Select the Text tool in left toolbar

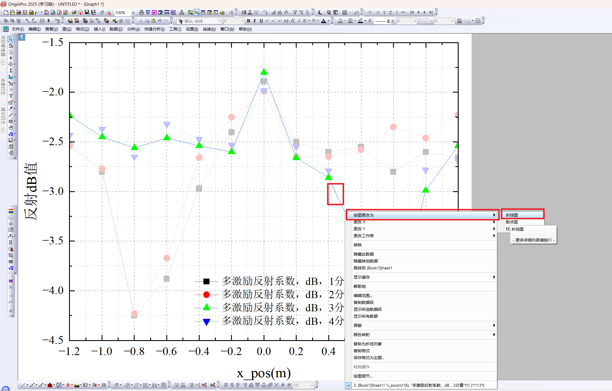(11, 96)
